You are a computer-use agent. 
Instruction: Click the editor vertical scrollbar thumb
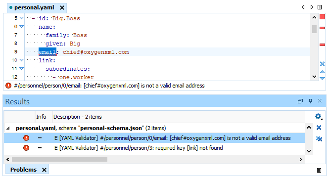[314, 29]
